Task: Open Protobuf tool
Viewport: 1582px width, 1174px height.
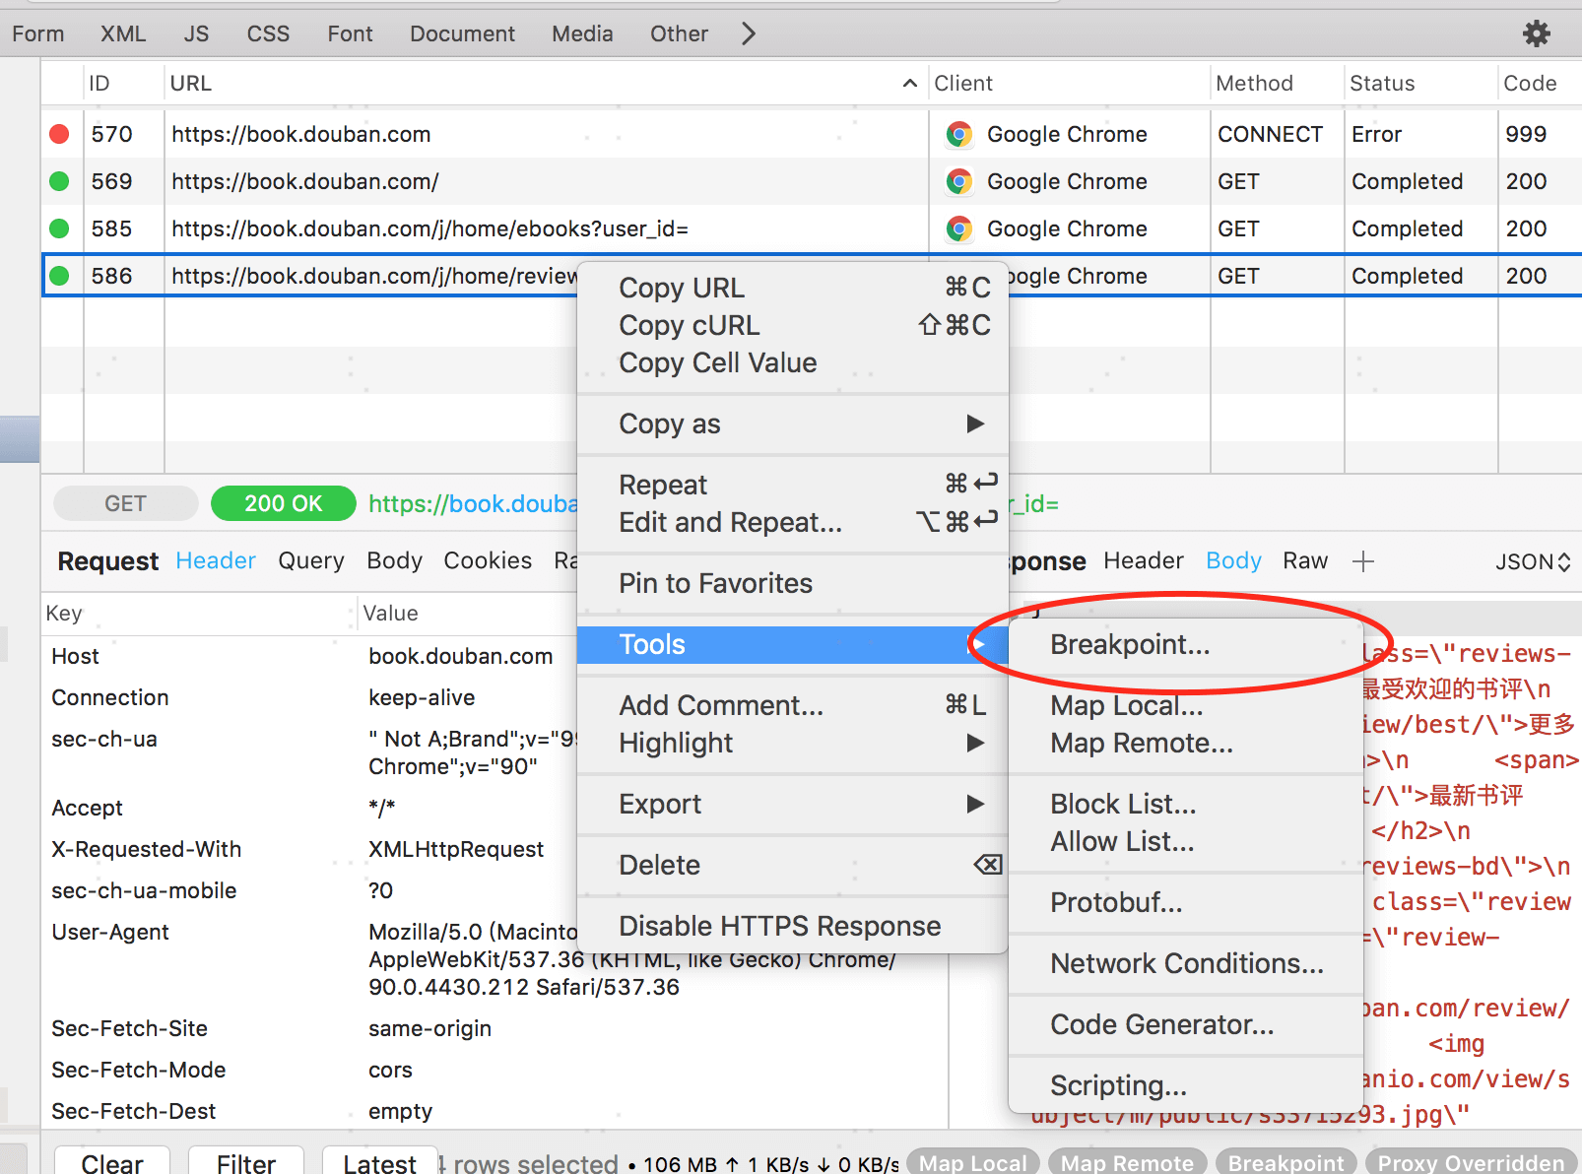Action: 1186,902
